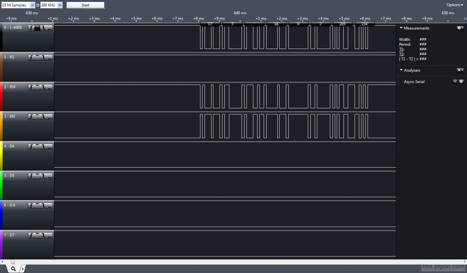Image resolution: width=467 pixels, height=273 pixels.
Task: Click decoded byte label '3'
Action: [x=232, y=24]
